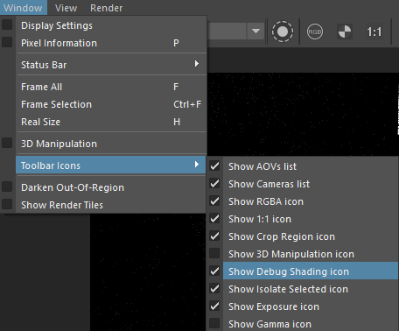This screenshot has height=331, width=399.
Task: Uncheck Show RGBA icon
Action: click(x=214, y=201)
